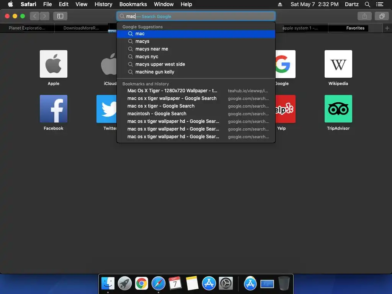Viewport: 392px width, 294px height.
Task: Switch to Planet Exploratio... tab
Action: pyautogui.click(x=27, y=28)
